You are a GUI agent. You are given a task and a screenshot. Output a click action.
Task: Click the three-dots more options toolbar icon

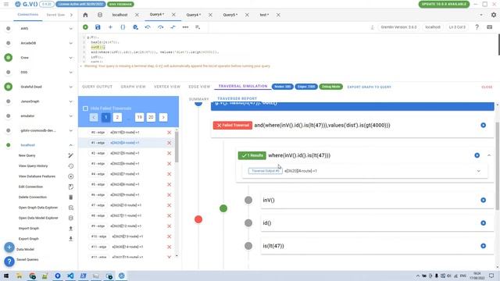(185, 27)
